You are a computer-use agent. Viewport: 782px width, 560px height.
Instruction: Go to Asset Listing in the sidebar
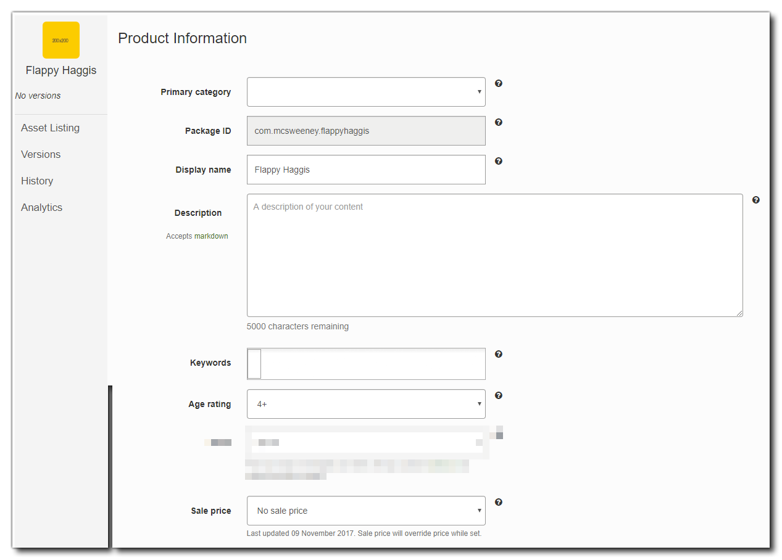click(x=50, y=128)
